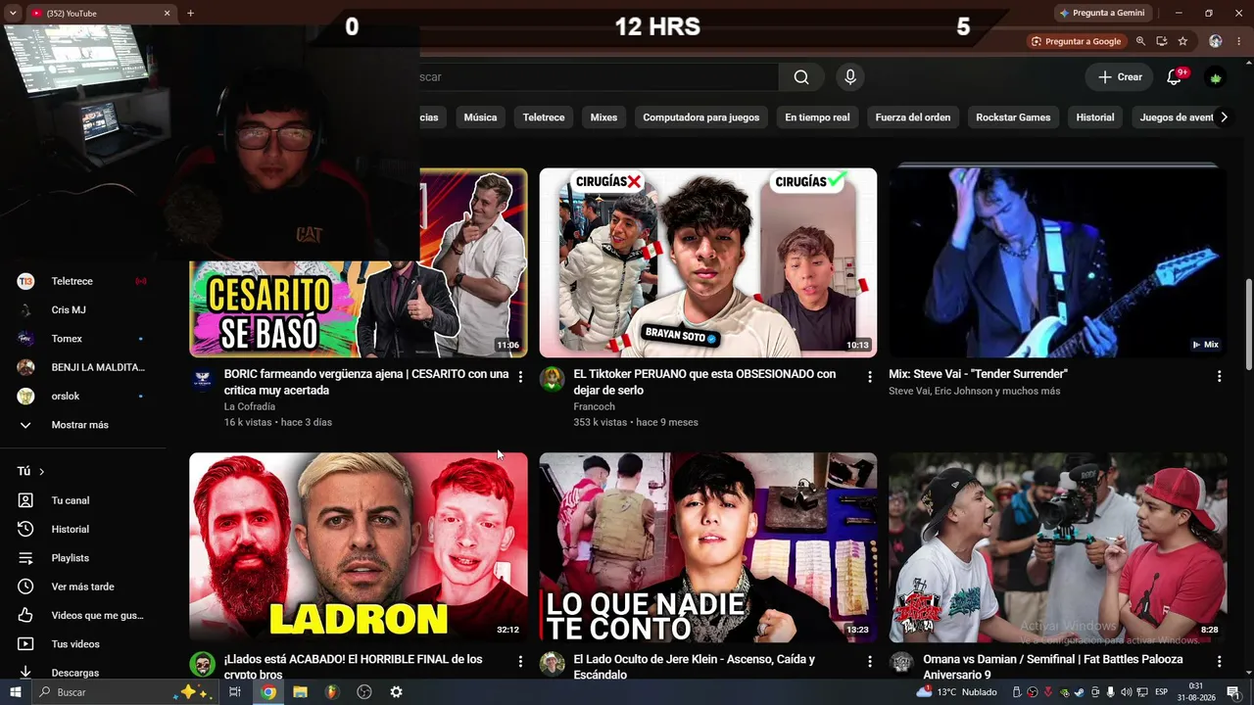Click the page vertical scrollbar
The width and height of the screenshot is (1254, 705).
pyautogui.click(x=1248, y=323)
